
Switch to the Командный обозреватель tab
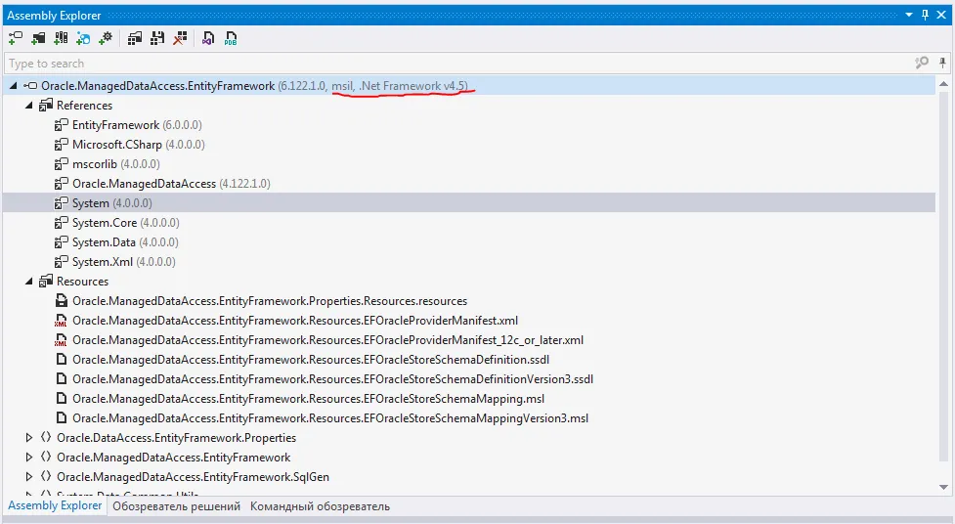pos(320,506)
